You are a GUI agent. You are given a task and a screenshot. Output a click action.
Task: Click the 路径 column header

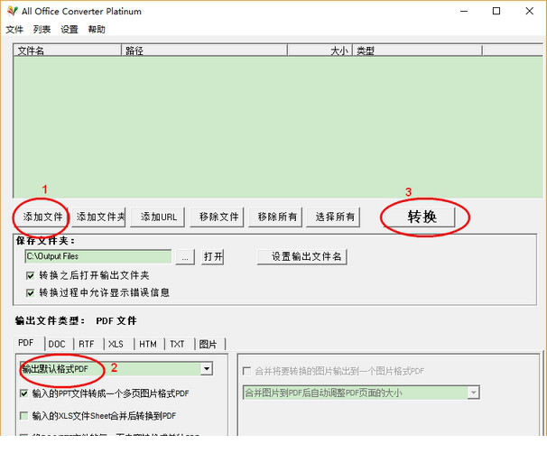204,51
